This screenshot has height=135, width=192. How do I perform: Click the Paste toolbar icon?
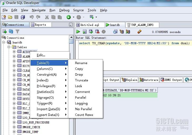point(60,17)
